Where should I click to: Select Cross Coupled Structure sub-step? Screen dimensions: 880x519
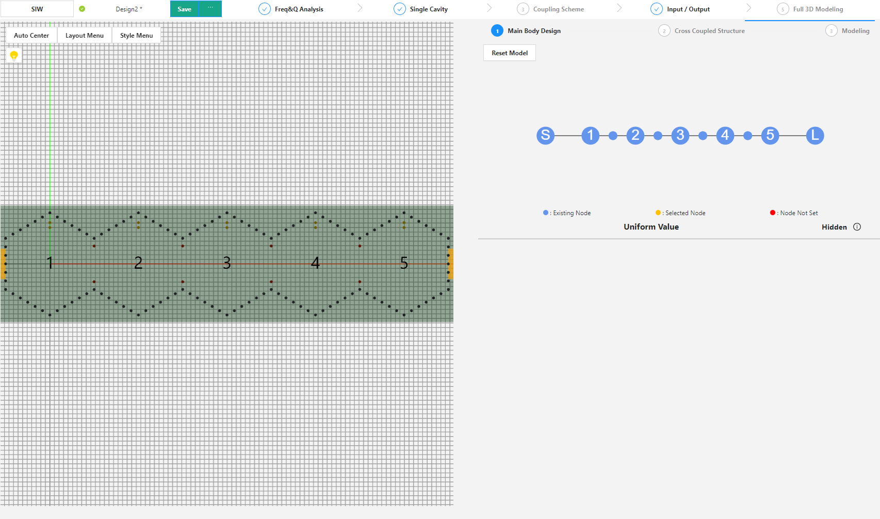coord(702,30)
